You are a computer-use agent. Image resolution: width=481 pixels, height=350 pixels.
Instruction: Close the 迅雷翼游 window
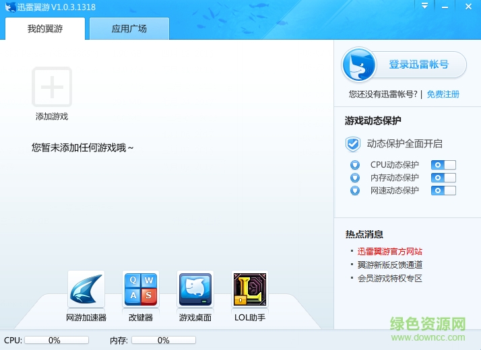(468, 6)
